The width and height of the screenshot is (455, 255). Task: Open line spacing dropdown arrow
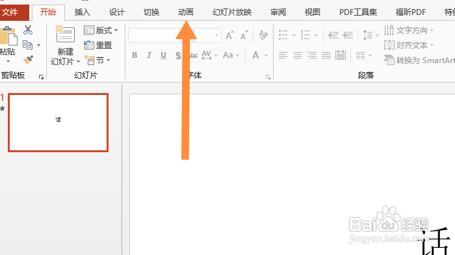(x=377, y=35)
